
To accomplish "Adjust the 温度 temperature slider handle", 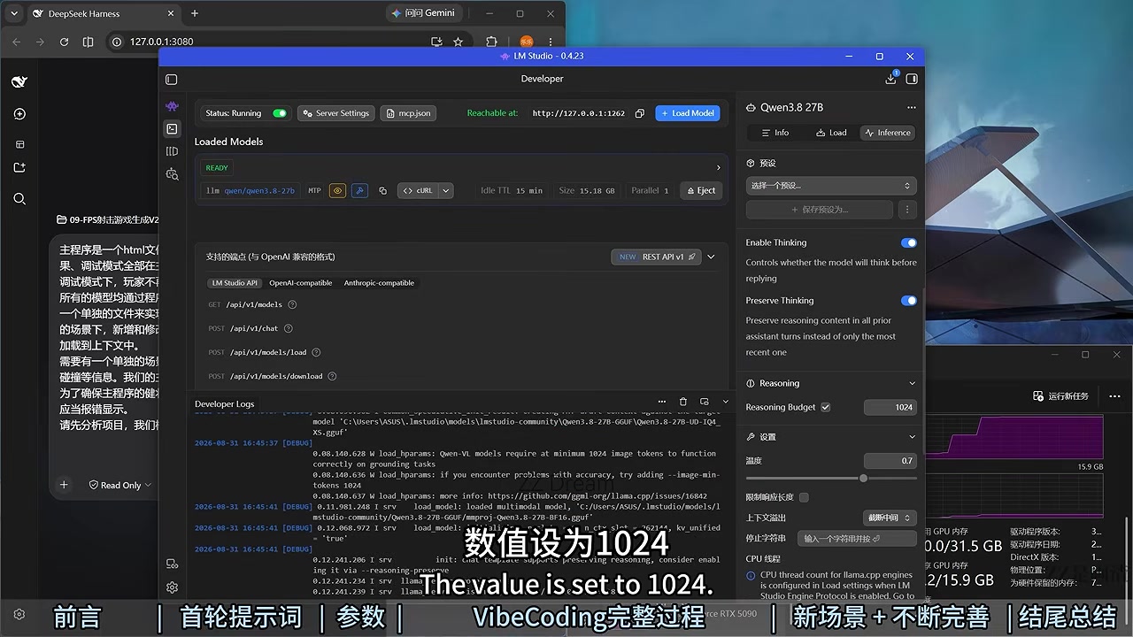I will [863, 478].
